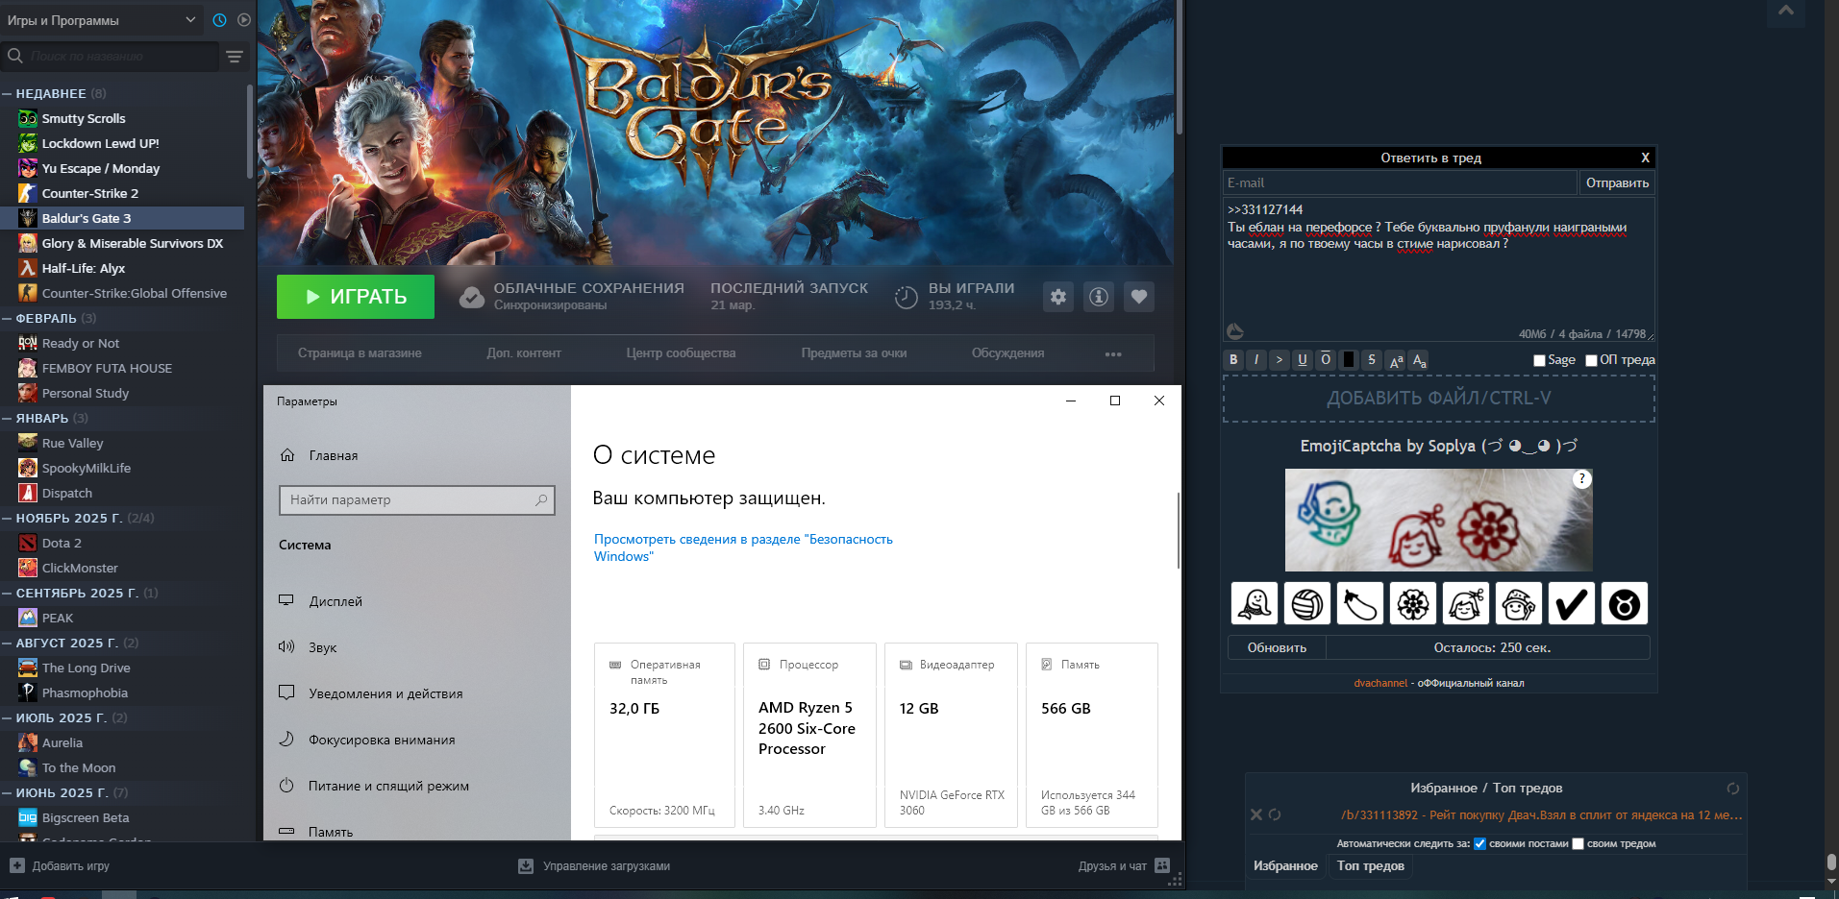Screen dimensions: 1839x899
Task: Pick the haircut emoji in the captcha
Action: 1466,603
